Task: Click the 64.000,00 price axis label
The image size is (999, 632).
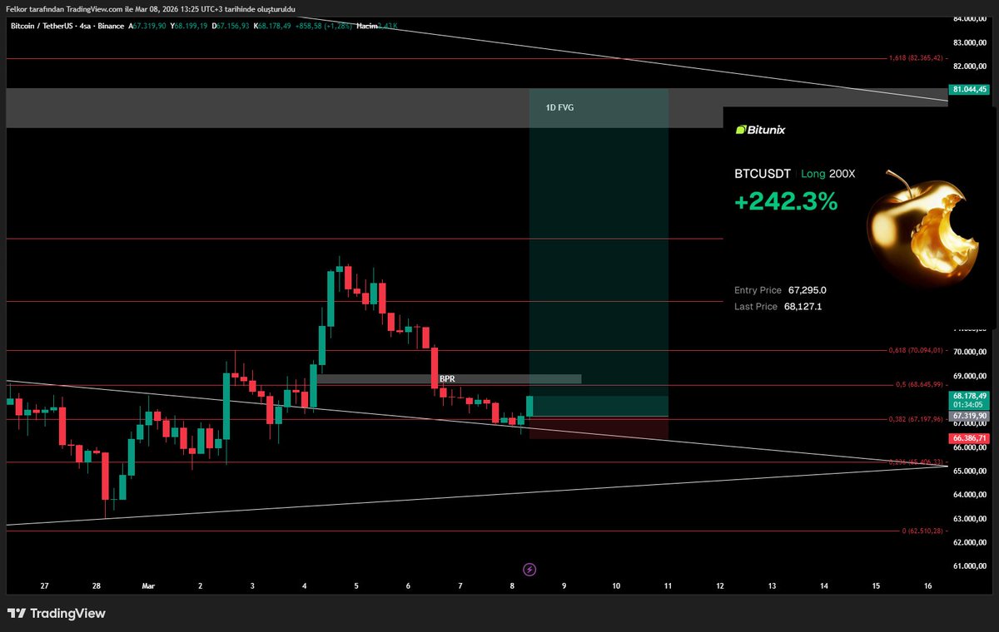Action: [x=970, y=495]
